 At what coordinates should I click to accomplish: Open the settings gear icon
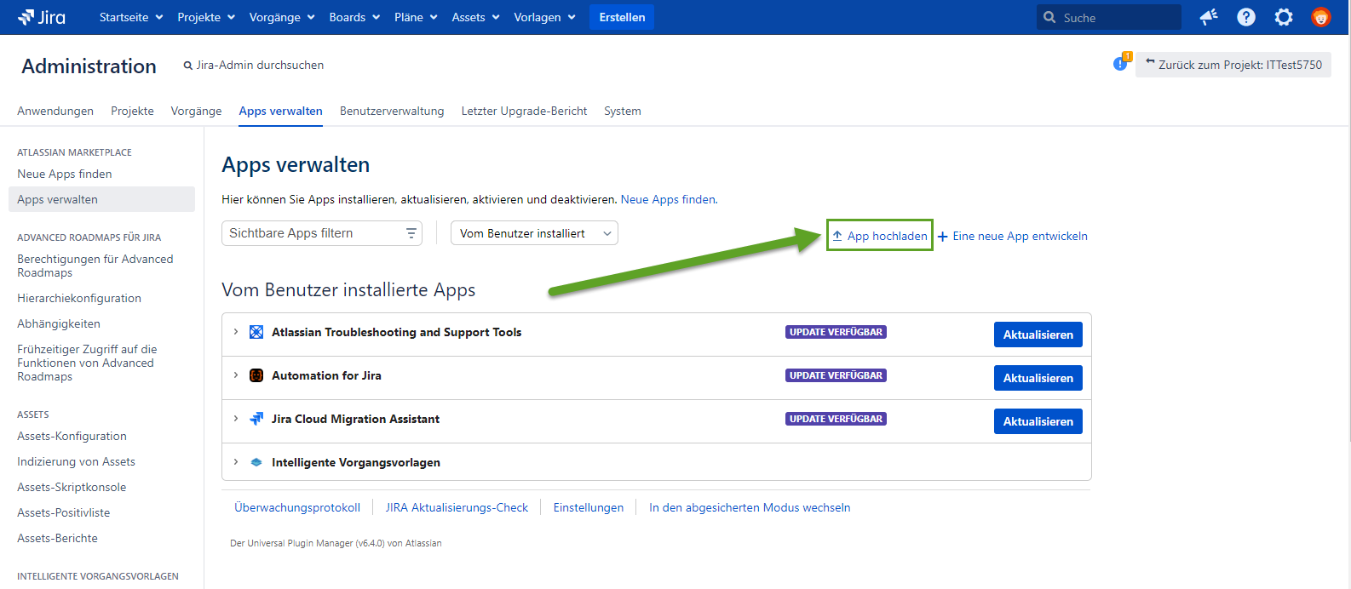point(1283,17)
